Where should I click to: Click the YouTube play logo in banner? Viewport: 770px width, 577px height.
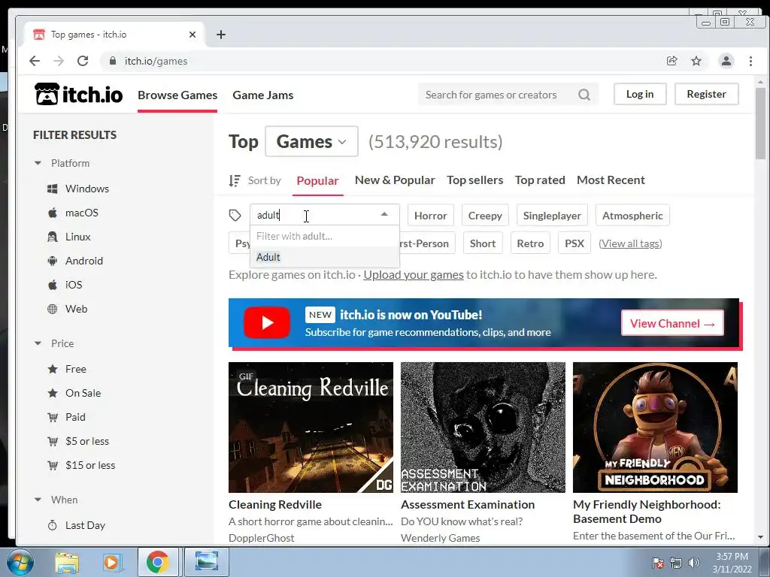(x=267, y=323)
